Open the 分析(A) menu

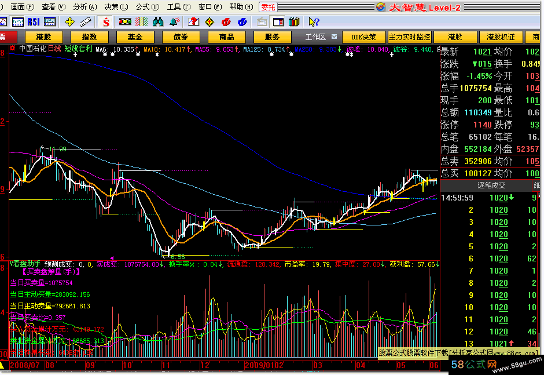pos(85,7)
